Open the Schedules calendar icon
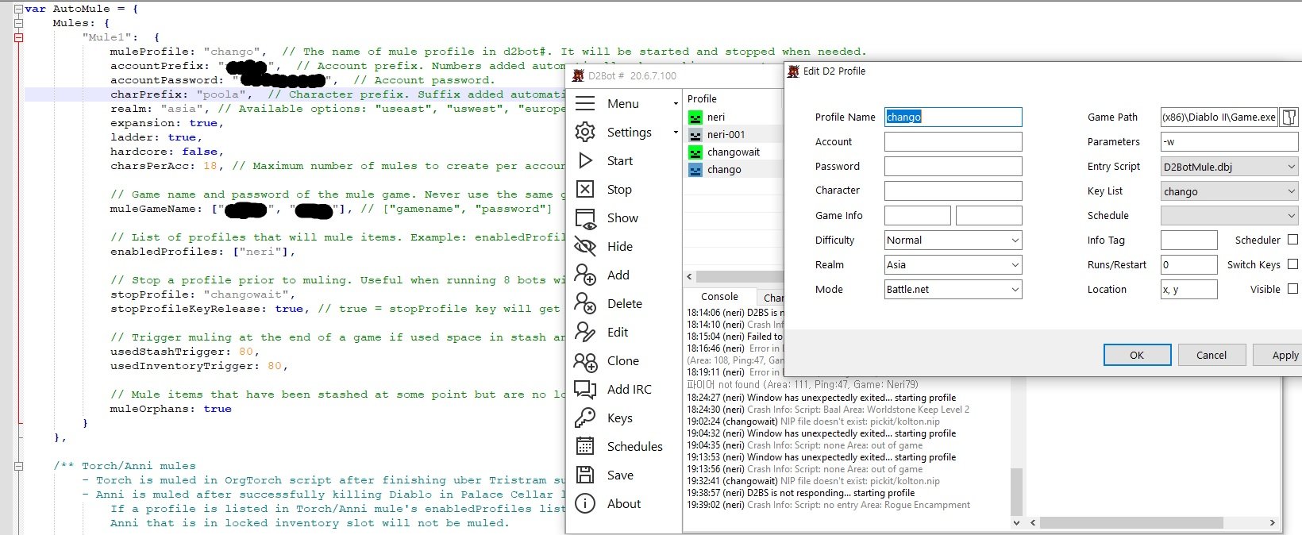The image size is (1302, 535). click(x=585, y=447)
